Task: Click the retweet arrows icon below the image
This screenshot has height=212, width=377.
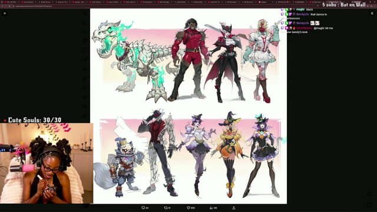Action: pos(166,208)
